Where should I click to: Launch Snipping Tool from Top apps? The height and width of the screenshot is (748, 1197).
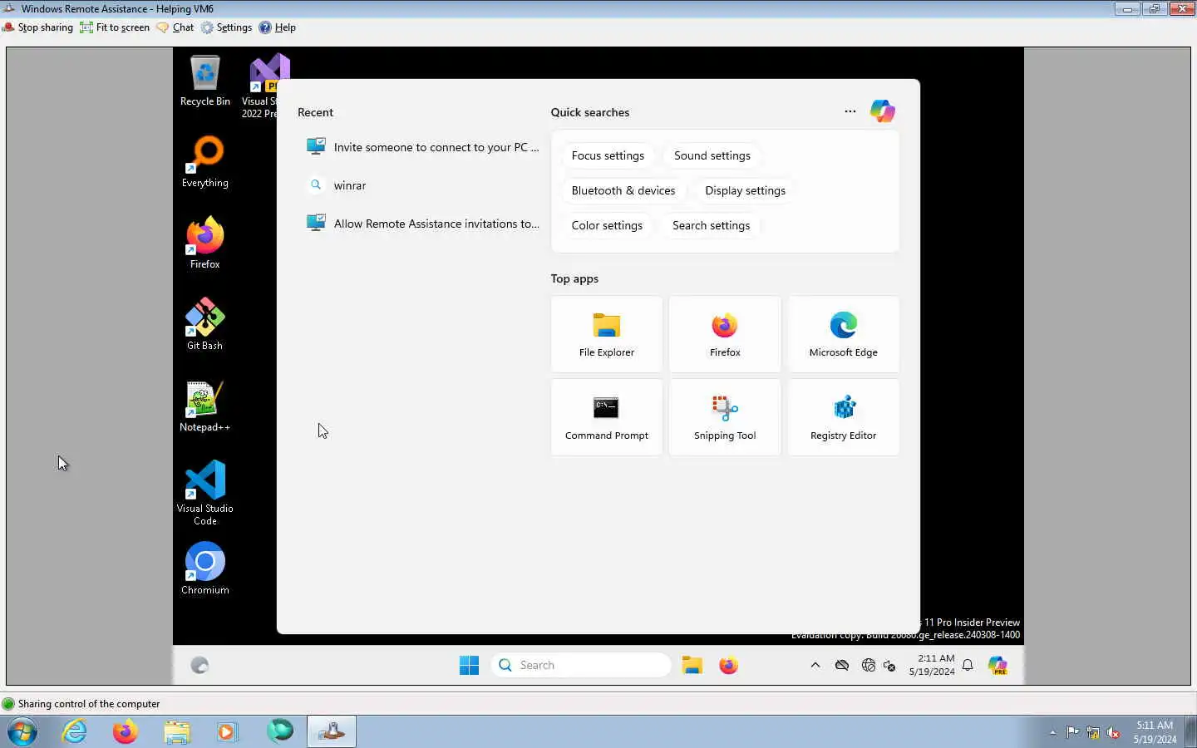click(725, 417)
